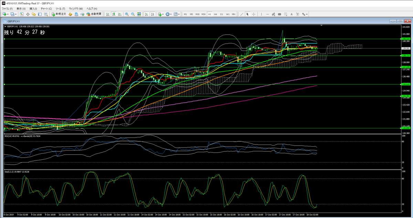Open the Periods clock icon

(168, 14)
